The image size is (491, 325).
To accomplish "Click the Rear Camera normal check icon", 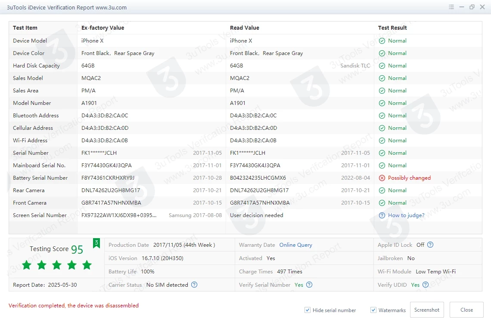I will 382,190.
